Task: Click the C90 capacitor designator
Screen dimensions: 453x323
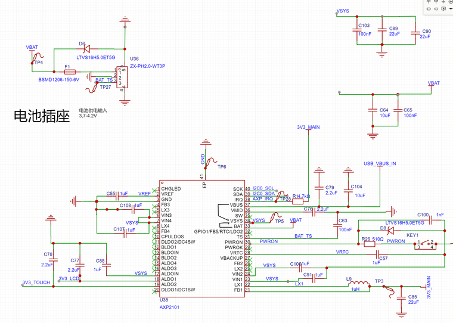Action: (426, 31)
